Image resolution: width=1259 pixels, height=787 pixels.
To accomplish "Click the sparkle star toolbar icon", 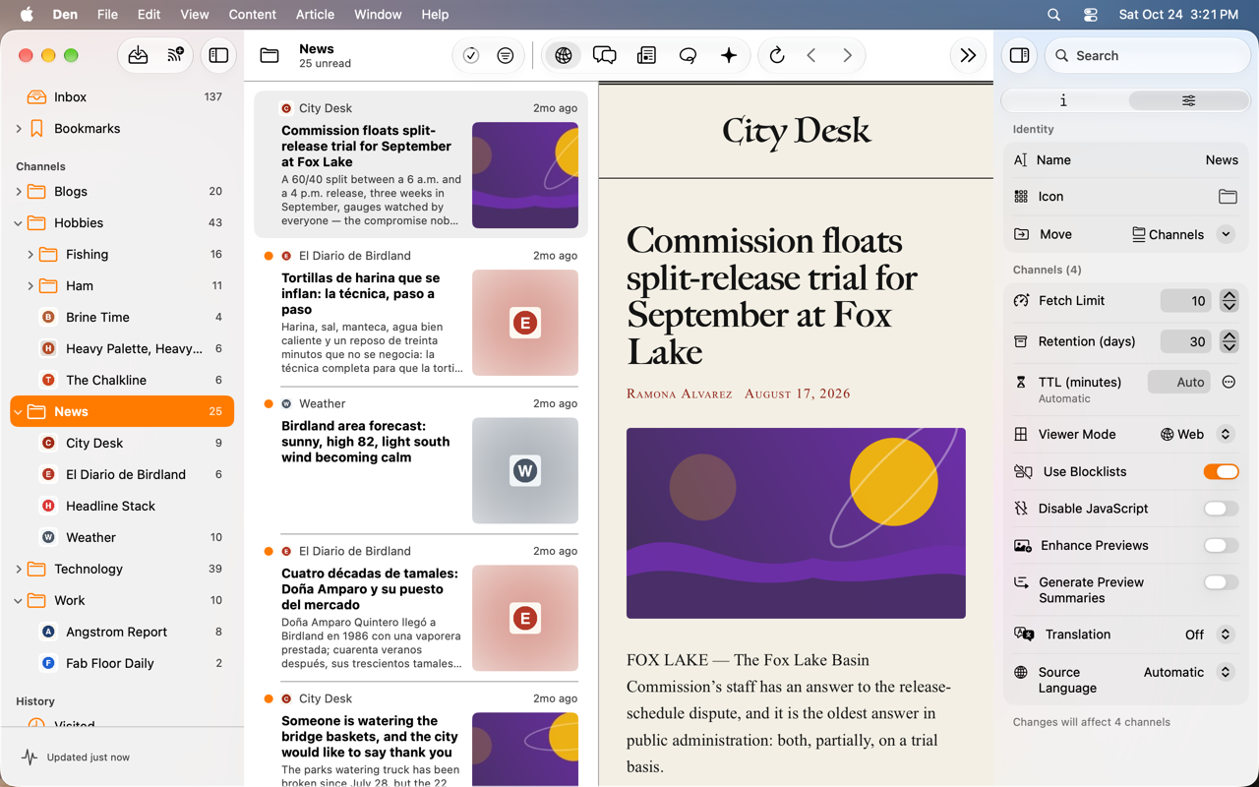I will 729,56.
